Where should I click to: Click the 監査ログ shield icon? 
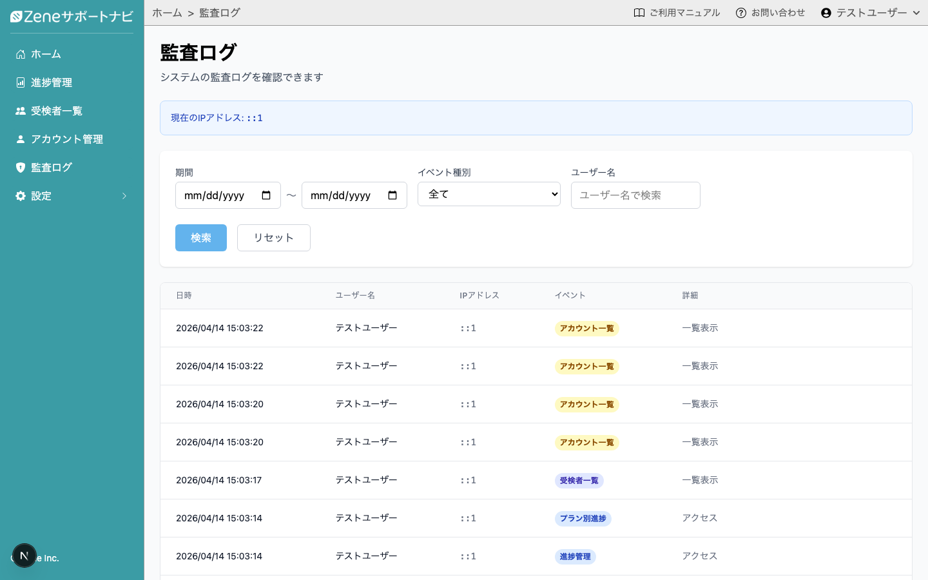(21, 168)
